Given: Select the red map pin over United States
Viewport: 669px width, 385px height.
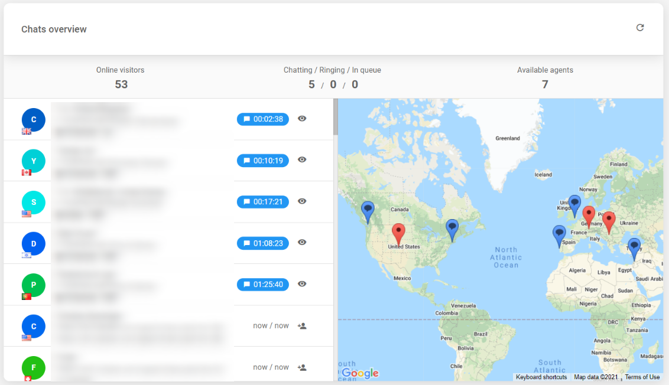Looking at the screenshot, I should point(399,233).
